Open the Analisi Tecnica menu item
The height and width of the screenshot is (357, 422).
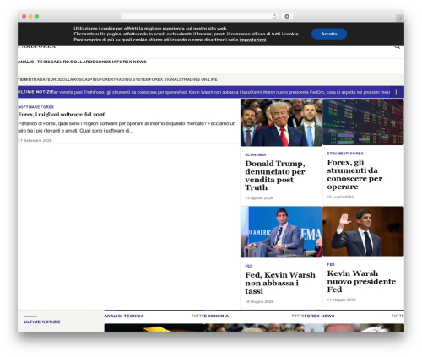(38, 62)
